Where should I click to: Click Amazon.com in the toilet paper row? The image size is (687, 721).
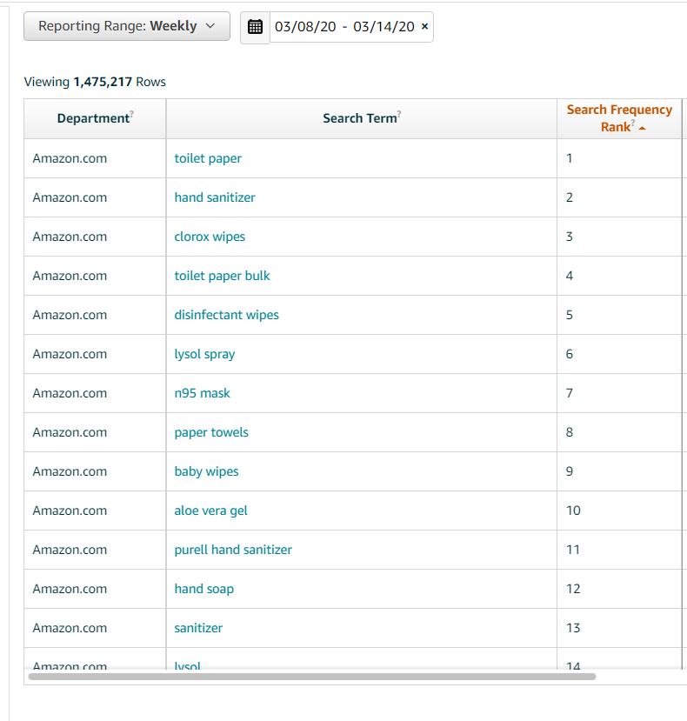tap(70, 158)
